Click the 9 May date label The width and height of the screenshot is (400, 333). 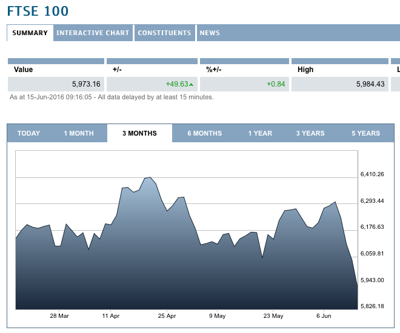(218, 316)
